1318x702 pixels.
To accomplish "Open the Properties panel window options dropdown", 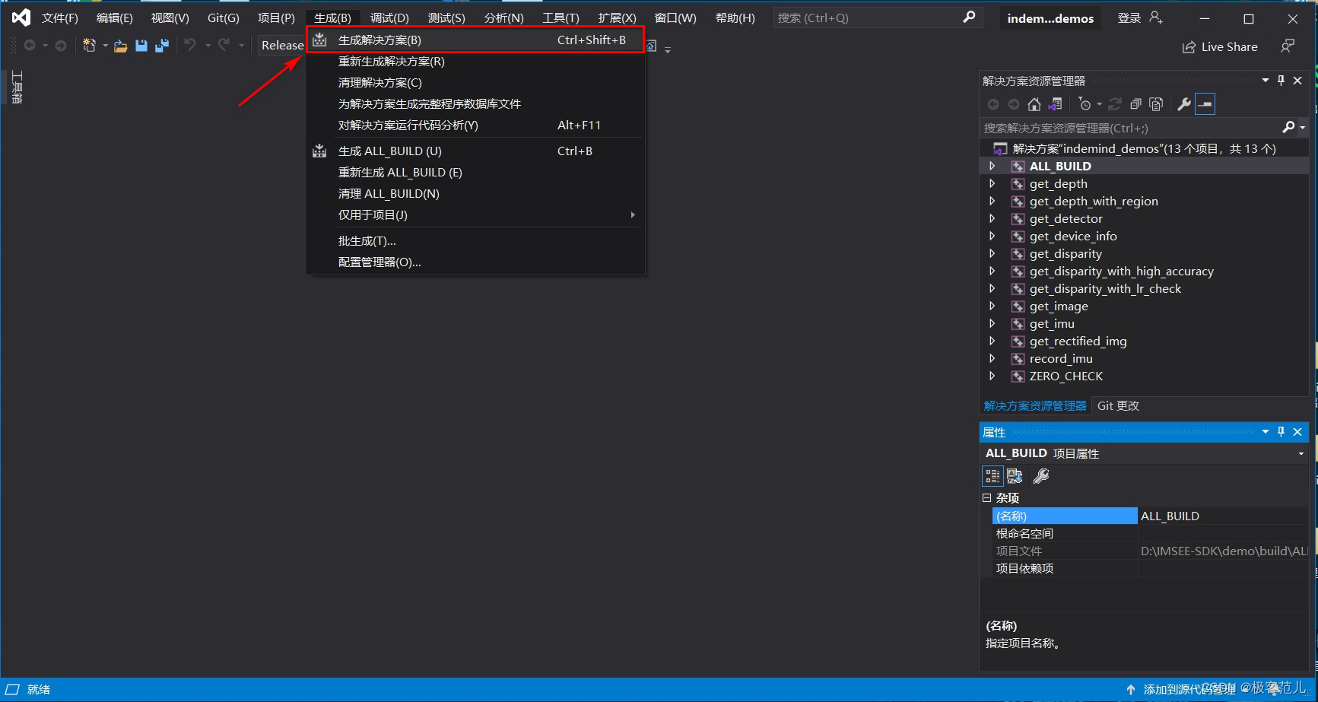I will [x=1266, y=432].
